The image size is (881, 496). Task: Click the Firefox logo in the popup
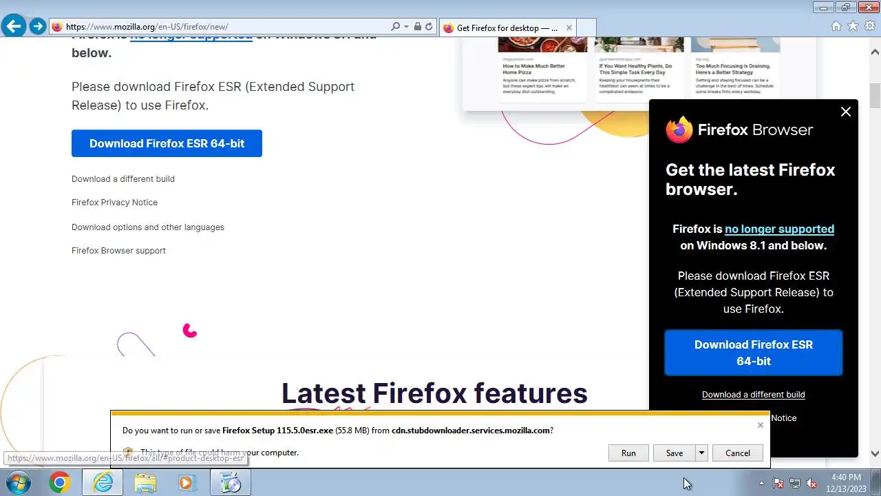pos(679,130)
